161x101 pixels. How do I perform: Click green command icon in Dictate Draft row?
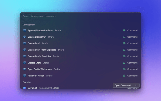pos(124,63)
